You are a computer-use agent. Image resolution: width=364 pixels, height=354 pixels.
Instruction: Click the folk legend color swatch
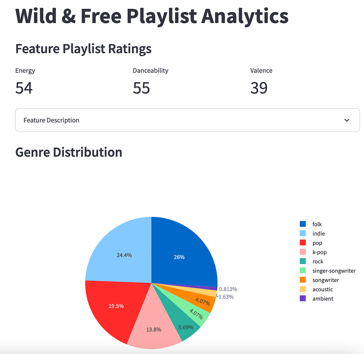[302, 224]
